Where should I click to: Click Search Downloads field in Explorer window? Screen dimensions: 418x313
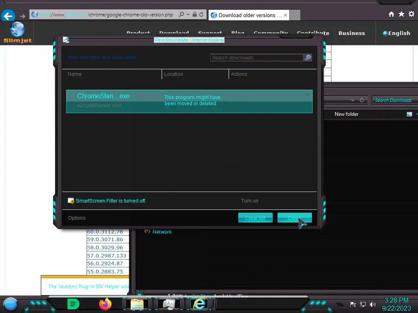[395, 100]
